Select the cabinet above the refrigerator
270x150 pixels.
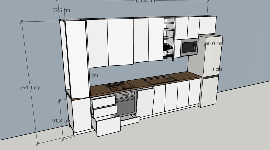click(207, 25)
